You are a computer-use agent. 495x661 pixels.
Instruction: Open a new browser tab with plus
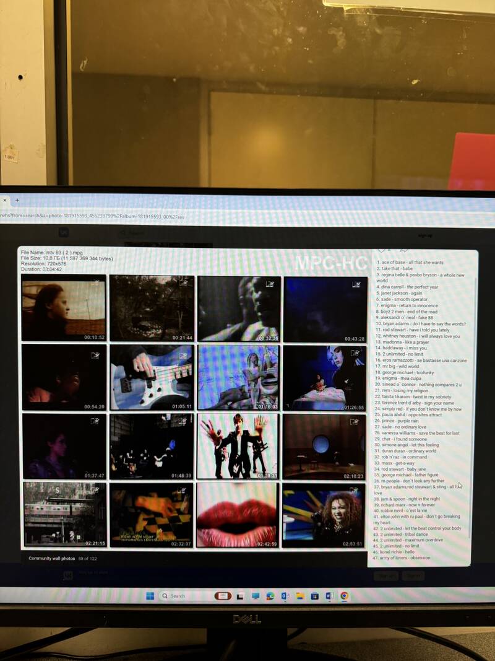point(17,200)
